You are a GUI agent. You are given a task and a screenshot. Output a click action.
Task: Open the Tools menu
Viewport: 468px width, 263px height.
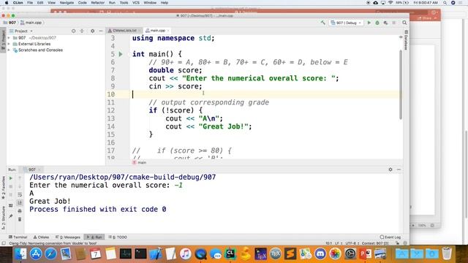coord(124,3)
